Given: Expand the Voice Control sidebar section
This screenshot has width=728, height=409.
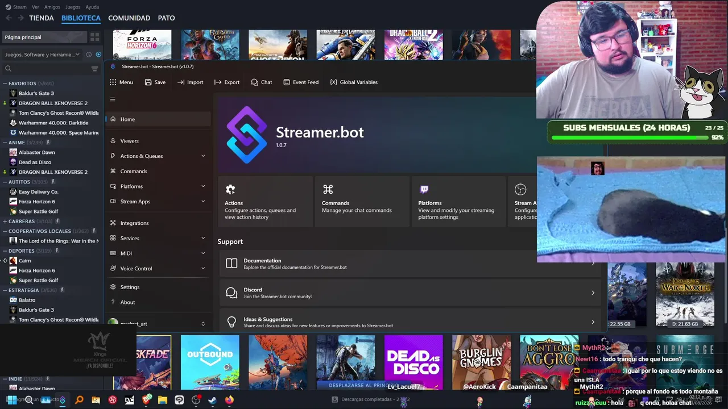Looking at the screenshot, I should click(203, 269).
